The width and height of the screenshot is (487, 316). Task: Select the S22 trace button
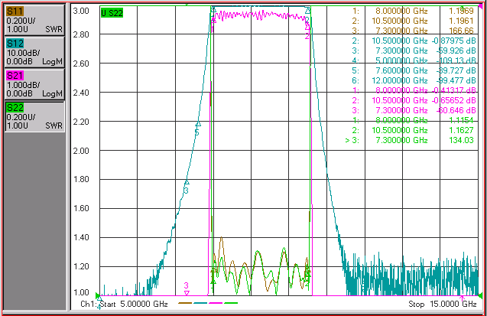coord(35,116)
